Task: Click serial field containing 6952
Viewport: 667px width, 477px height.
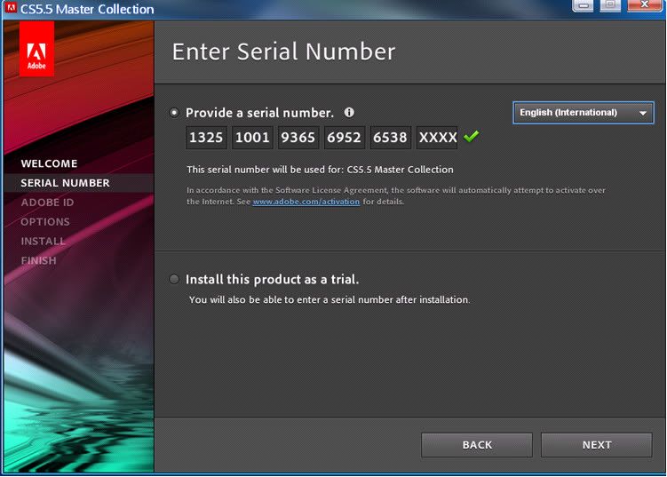Action: click(345, 138)
